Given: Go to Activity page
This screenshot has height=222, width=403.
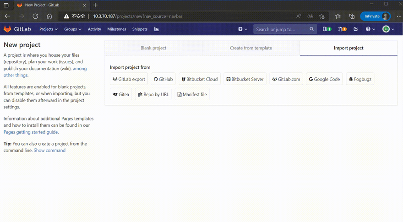Looking at the screenshot, I should coord(94,29).
